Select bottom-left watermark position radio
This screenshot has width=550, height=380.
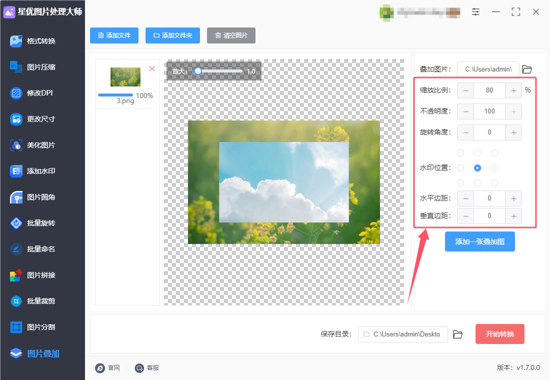(x=460, y=183)
